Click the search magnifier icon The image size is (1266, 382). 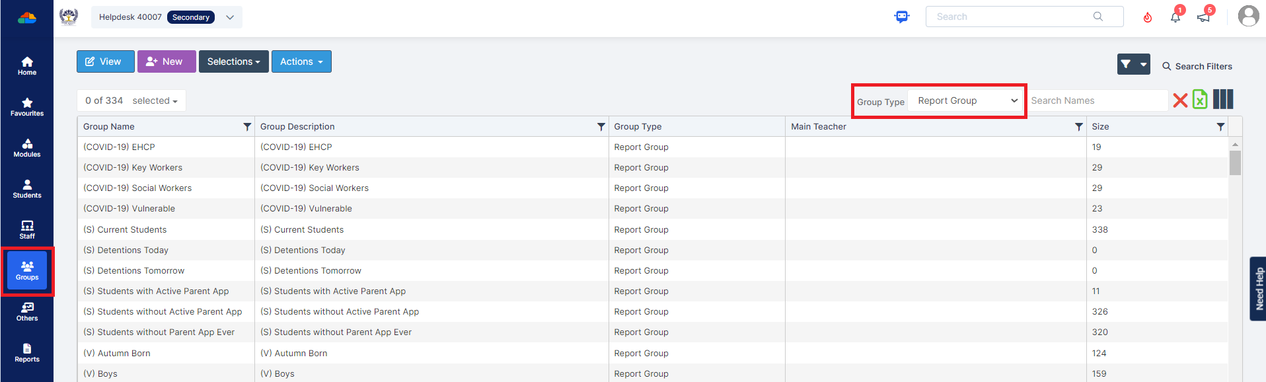click(1098, 17)
